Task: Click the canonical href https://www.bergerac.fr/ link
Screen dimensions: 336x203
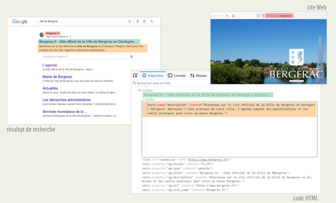Action: pos(208,160)
